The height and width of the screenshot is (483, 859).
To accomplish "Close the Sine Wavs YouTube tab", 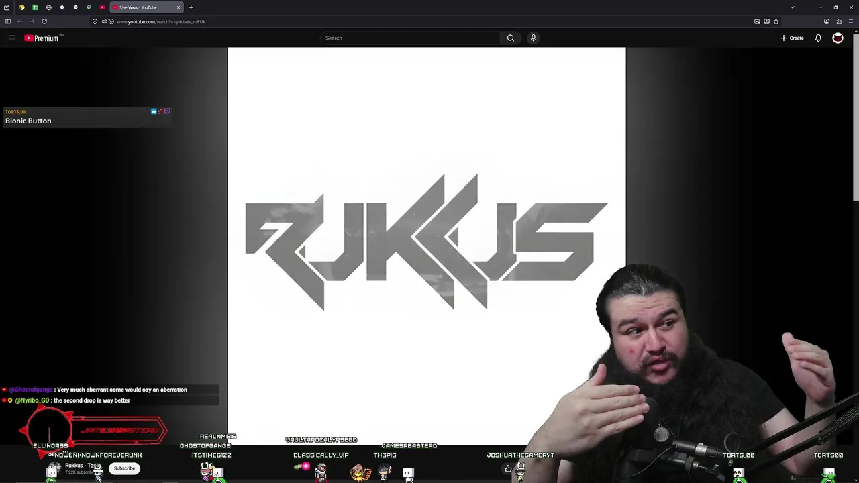I will pyautogui.click(x=179, y=7).
